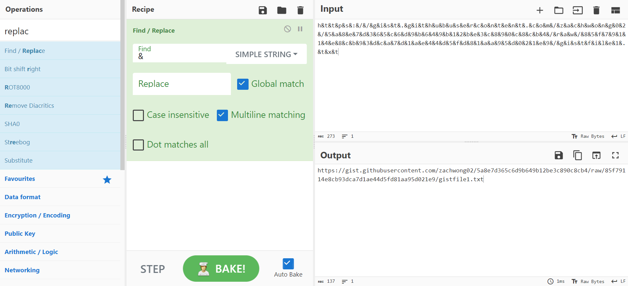Toggle the Multiline matching checkbox
Screen dimensions: 628x286
click(222, 115)
